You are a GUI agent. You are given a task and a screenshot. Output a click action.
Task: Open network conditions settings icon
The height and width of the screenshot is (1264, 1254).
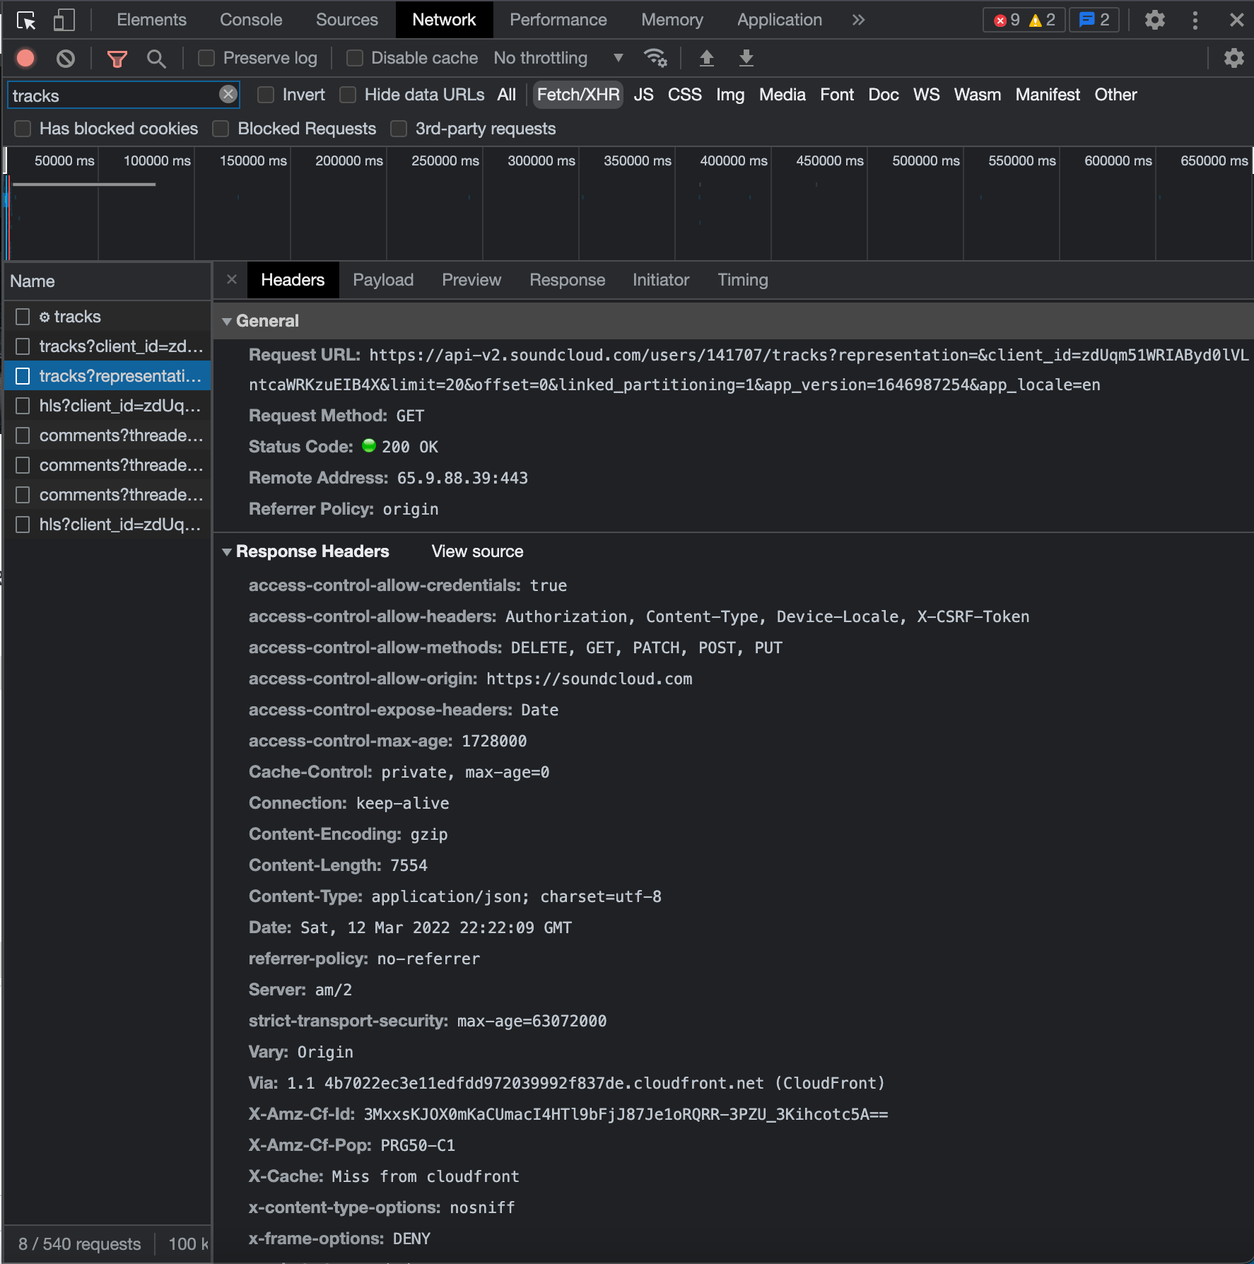655,58
